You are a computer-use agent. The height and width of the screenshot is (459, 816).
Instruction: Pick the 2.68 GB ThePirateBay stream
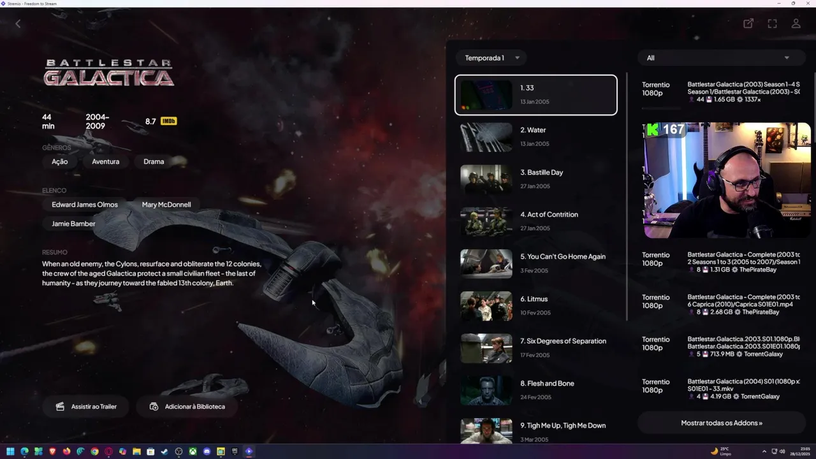(x=722, y=304)
